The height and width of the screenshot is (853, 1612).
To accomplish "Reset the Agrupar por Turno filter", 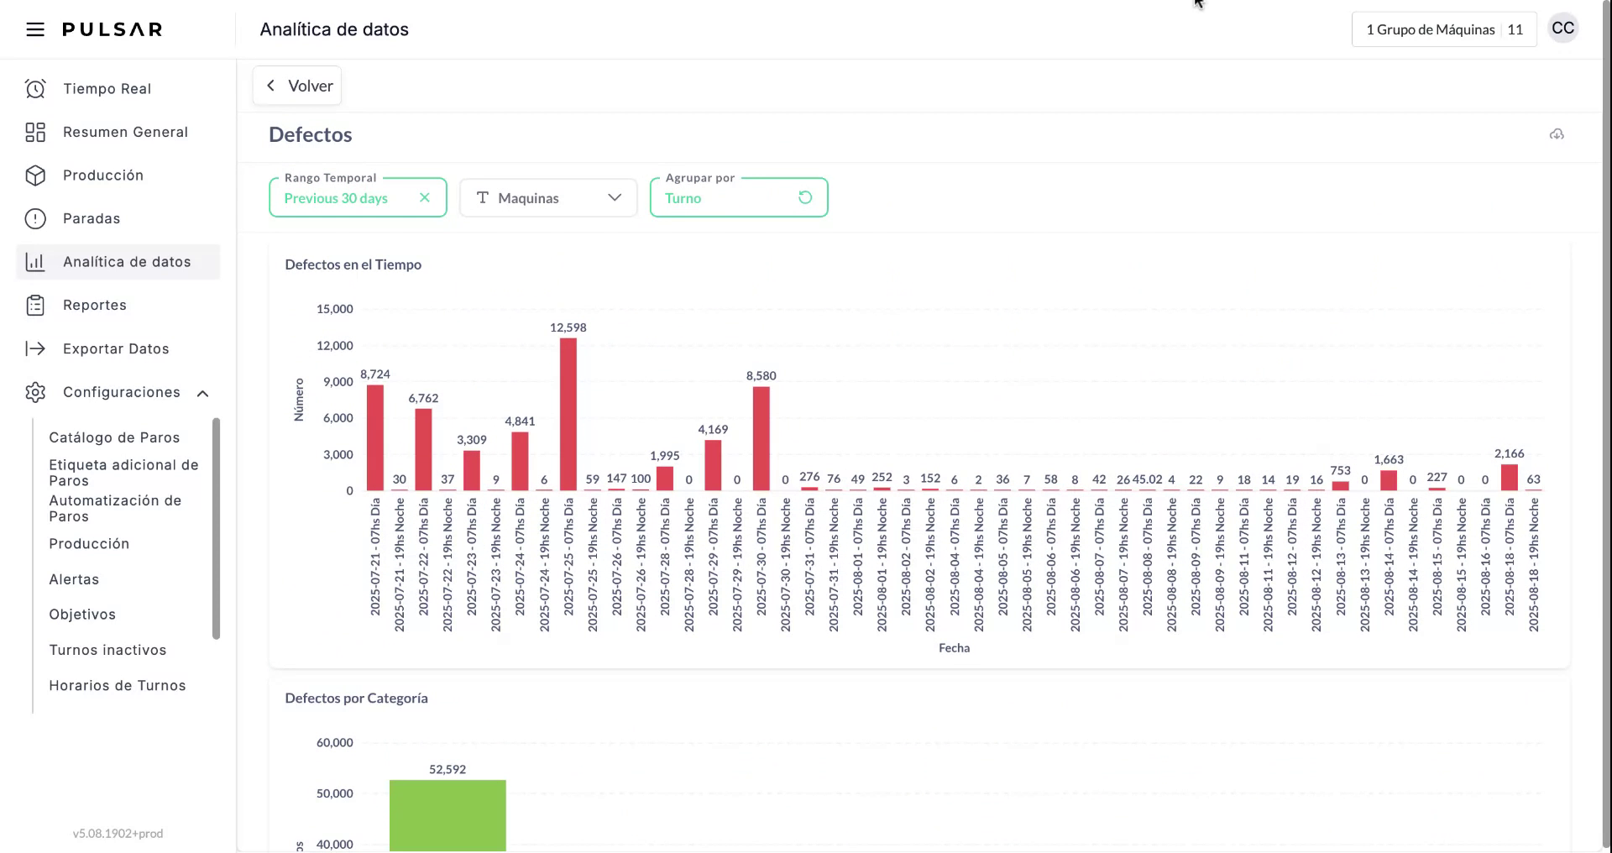I will pos(805,197).
